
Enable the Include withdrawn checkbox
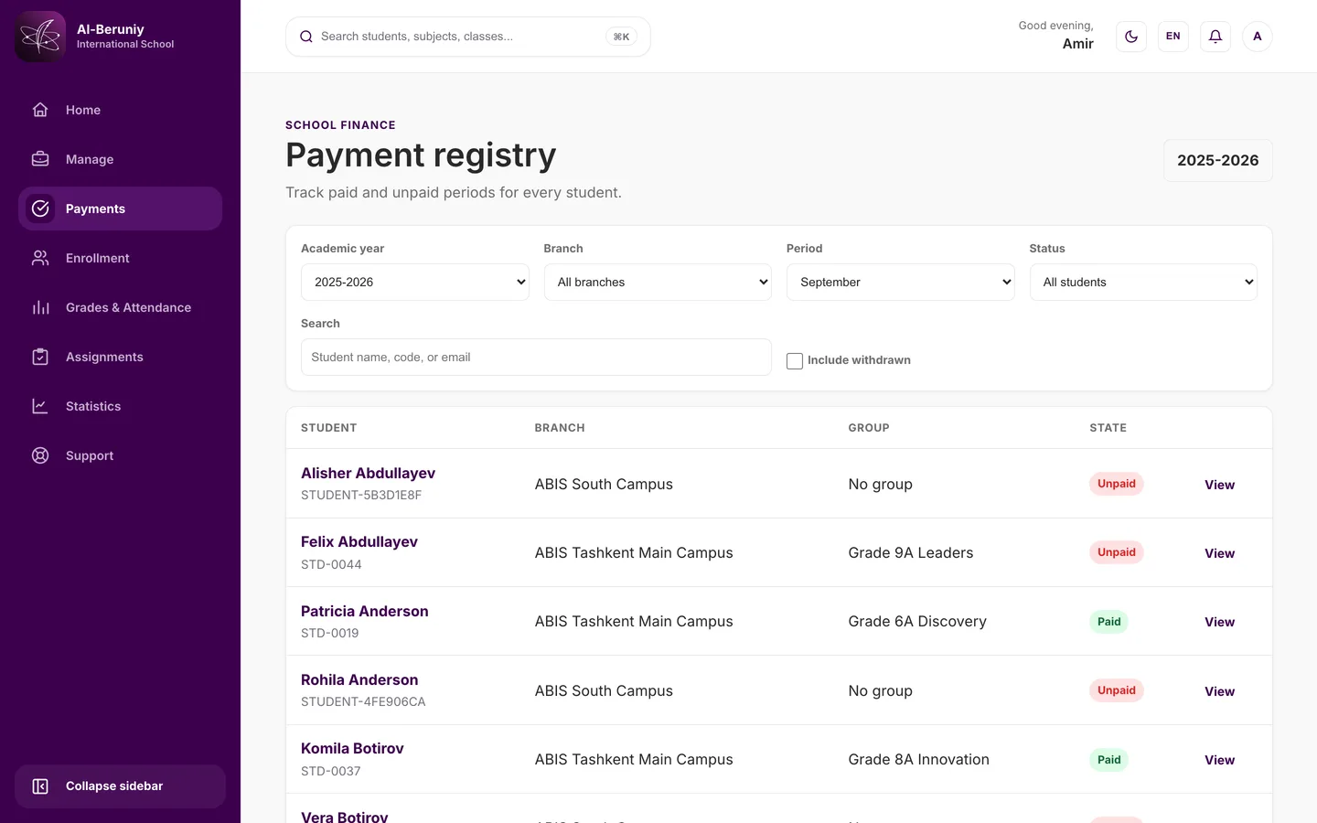(795, 360)
